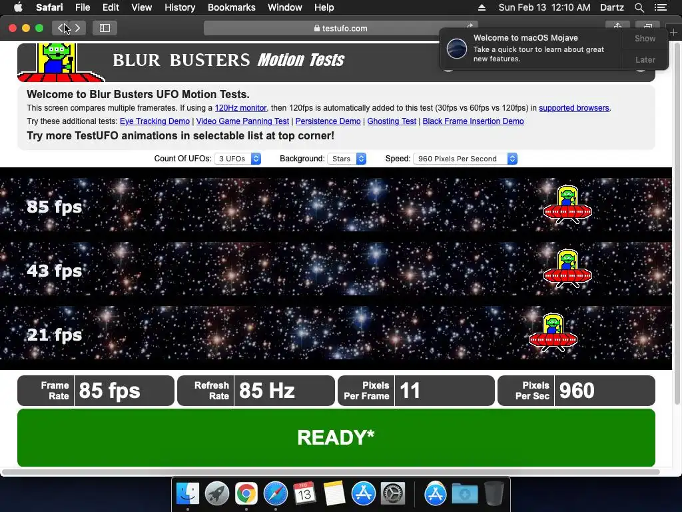The image size is (682, 512).
Task: Click the UFO in the 43 fps lane
Action: (567, 269)
